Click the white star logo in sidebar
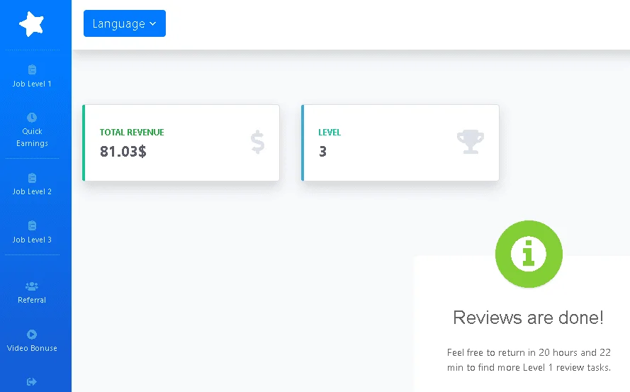 (x=32, y=23)
